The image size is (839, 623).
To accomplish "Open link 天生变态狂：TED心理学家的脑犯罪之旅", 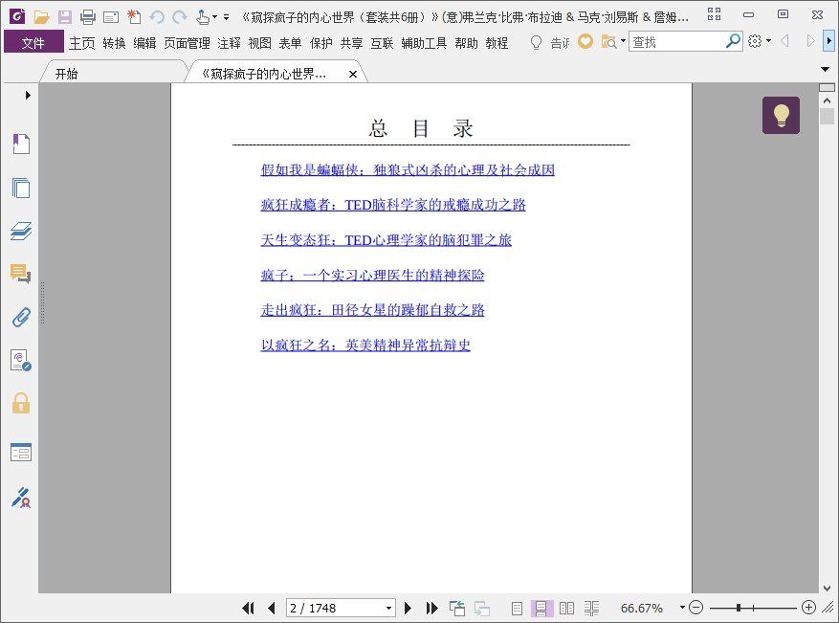I will [x=386, y=240].
